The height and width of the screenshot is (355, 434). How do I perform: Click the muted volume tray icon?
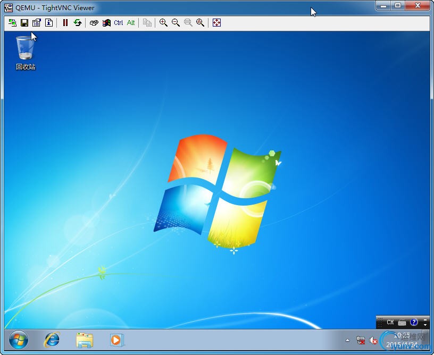[373, 340]
